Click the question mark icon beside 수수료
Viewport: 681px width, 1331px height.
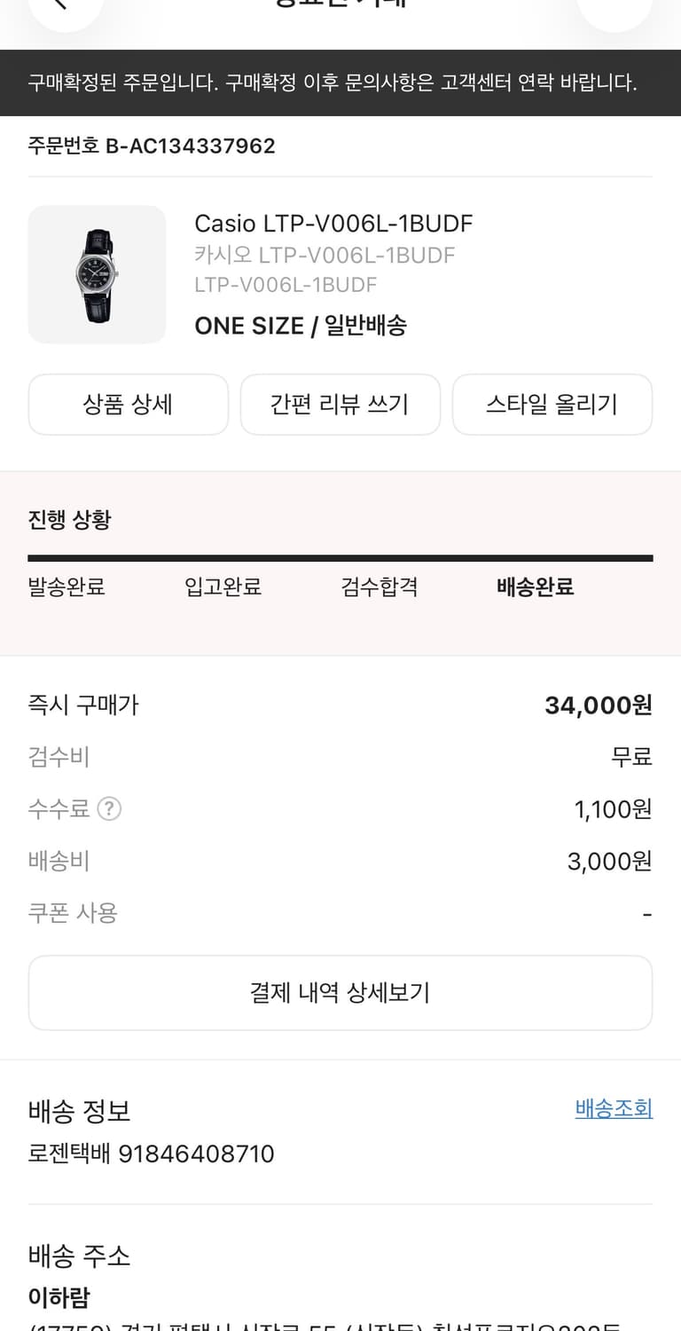tap(109, 809)
